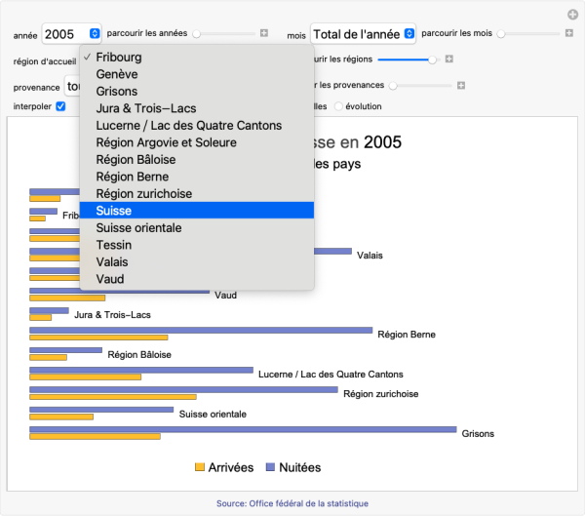585x516 pixels.
Task: Select the évolution radio button
Action: coord(339,106)
